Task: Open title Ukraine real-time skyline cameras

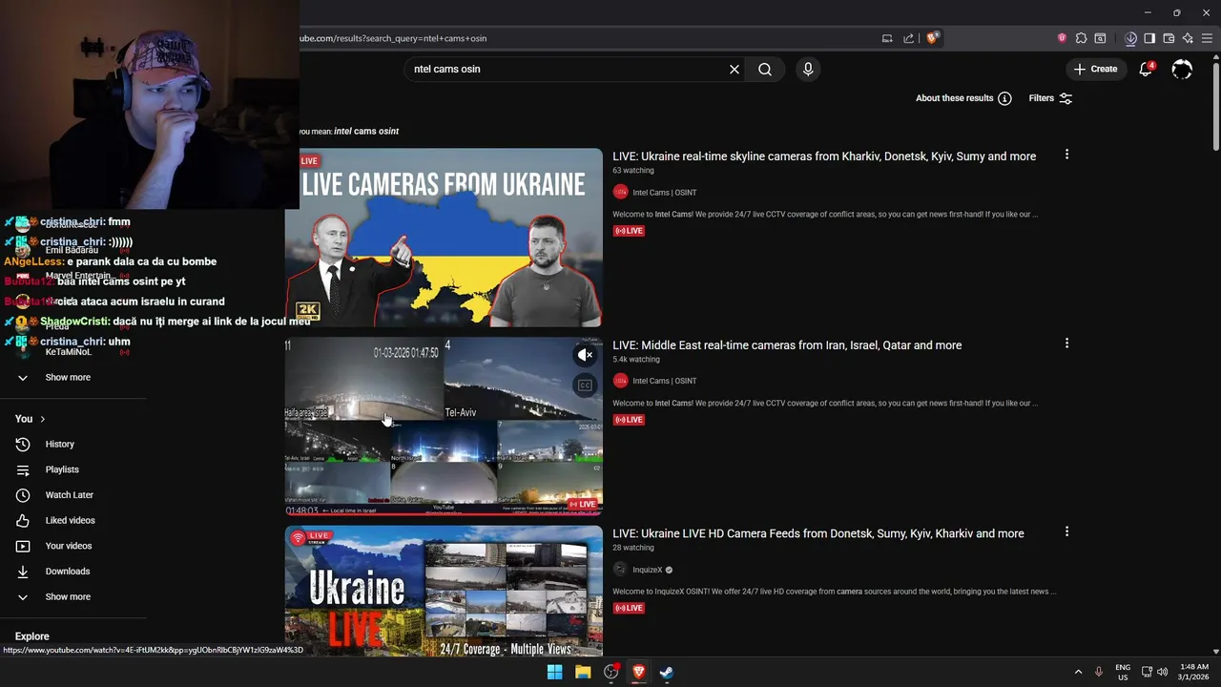Action: 824,156
